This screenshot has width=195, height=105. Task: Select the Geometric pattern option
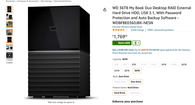coord(135,93)
